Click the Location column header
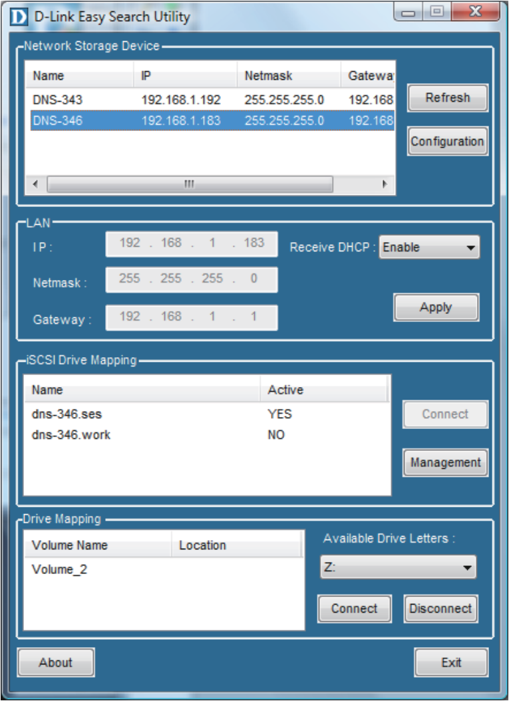The image size is (509, 701). (x=237, y=545)
